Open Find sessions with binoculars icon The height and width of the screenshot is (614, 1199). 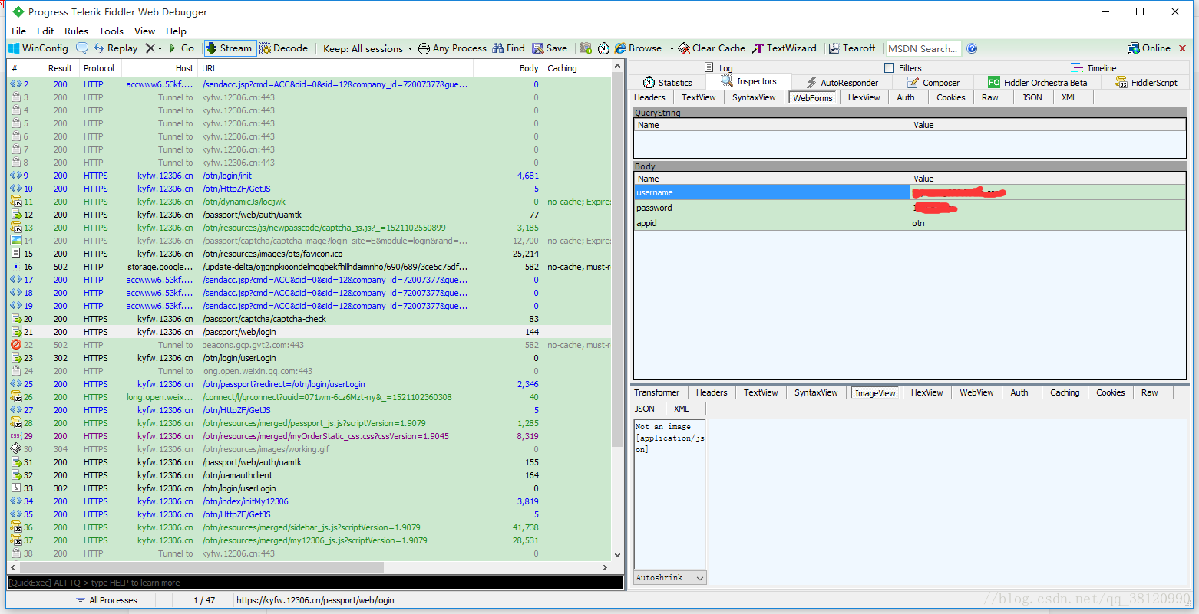coord(509,48)
